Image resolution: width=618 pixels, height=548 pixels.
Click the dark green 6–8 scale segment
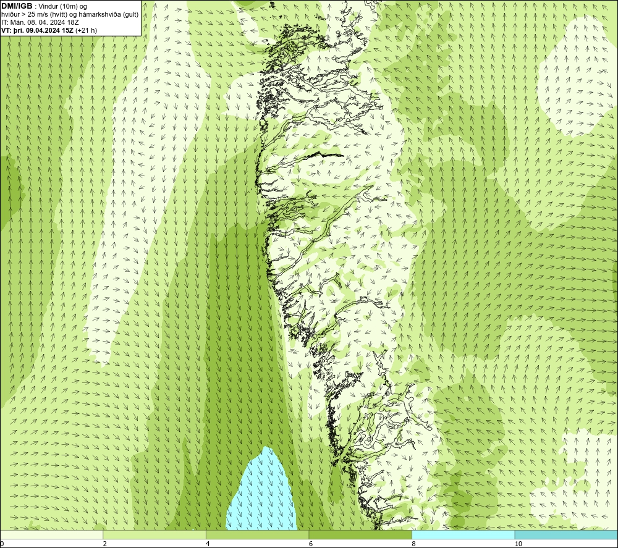coord(360,535)
